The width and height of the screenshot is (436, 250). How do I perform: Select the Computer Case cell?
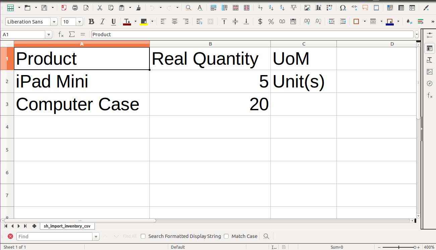click(x=82, y=104)
